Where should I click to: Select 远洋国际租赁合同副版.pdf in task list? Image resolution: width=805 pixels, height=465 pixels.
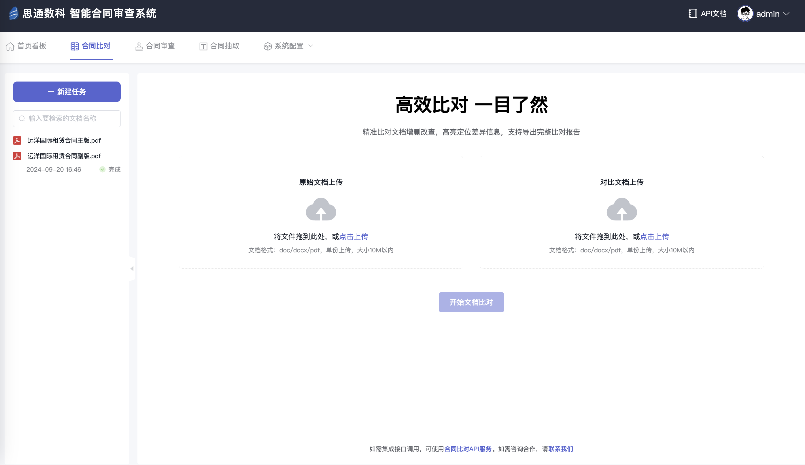[x=64, y=156]
